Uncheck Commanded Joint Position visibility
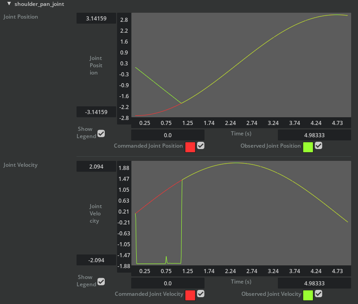The image size is (358, 304). tap(201, 145)
